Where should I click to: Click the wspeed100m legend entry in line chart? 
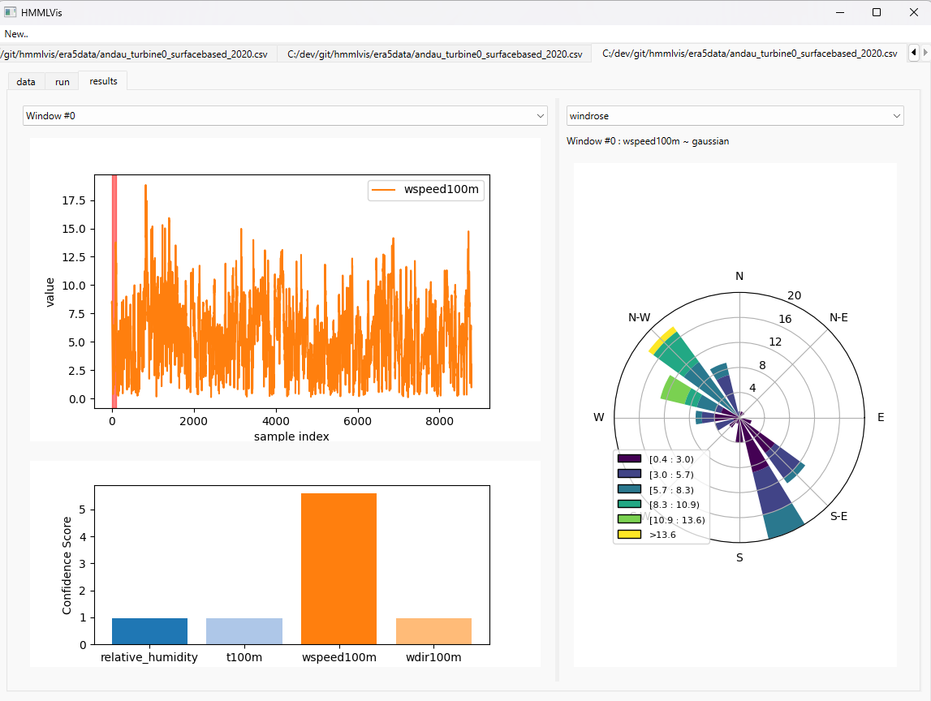tap(426, 190)
